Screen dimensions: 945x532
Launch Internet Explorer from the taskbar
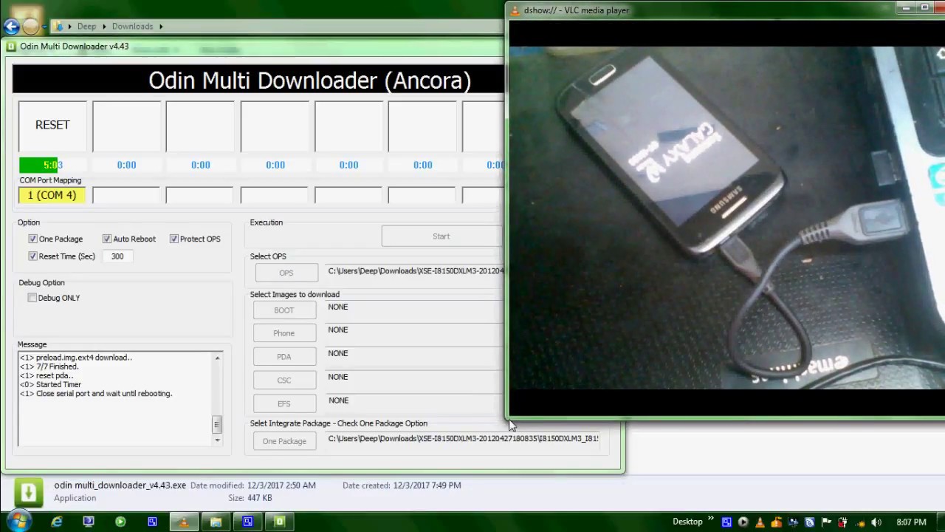pyautogui.click(x=57, y=522)
